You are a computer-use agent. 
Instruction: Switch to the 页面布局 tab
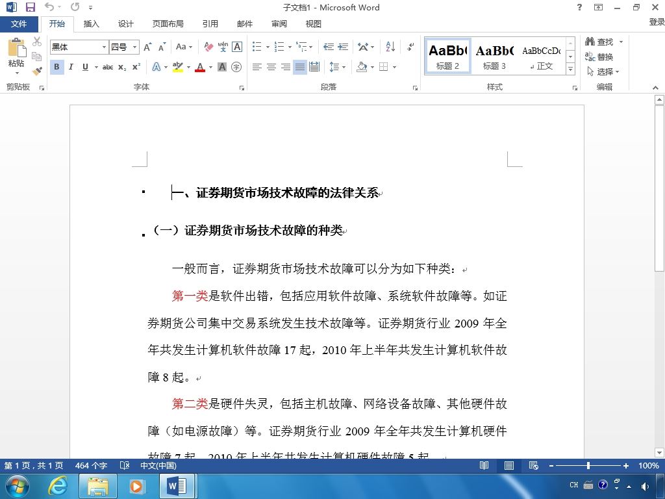(168, 24)
